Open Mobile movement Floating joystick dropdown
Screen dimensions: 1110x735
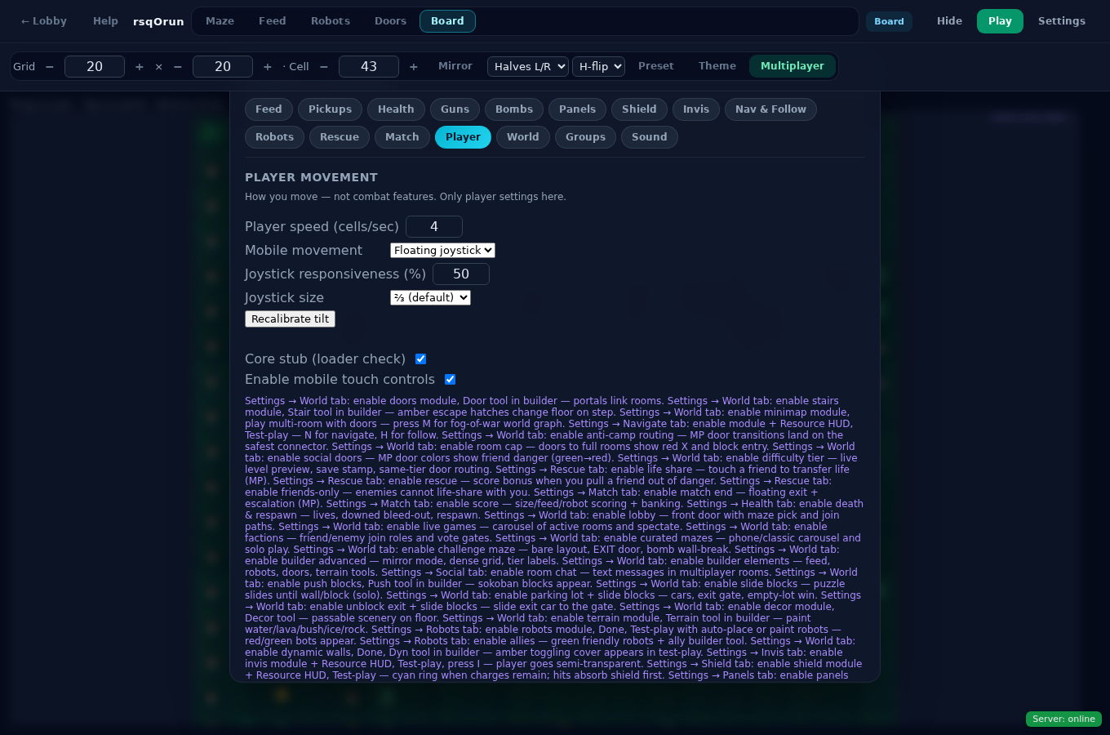(x=442, y=251)
